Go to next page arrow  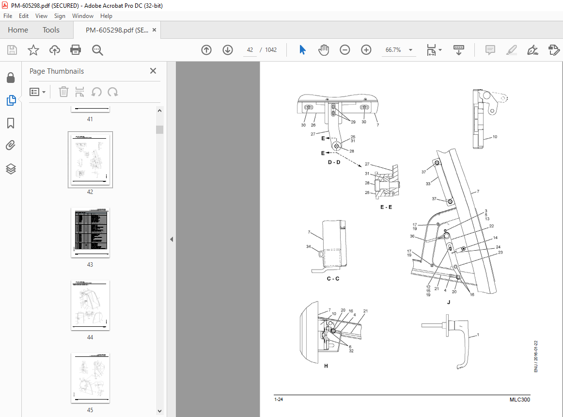[228, 50]
